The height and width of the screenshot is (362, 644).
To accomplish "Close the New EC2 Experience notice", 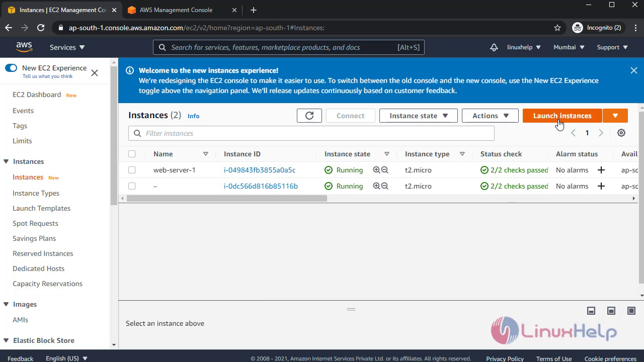I will 95,73.
